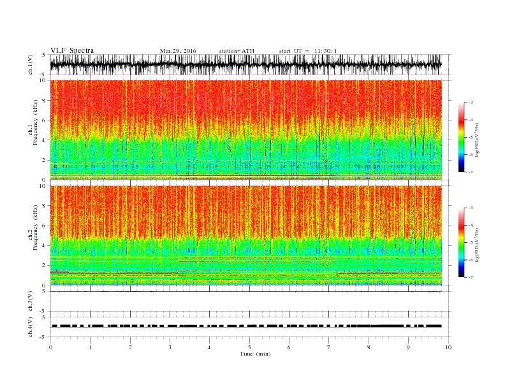
Task: Click the ch.2 'log(PSD)(V²/Hz)' colorbar label
Action: point(477,245)
